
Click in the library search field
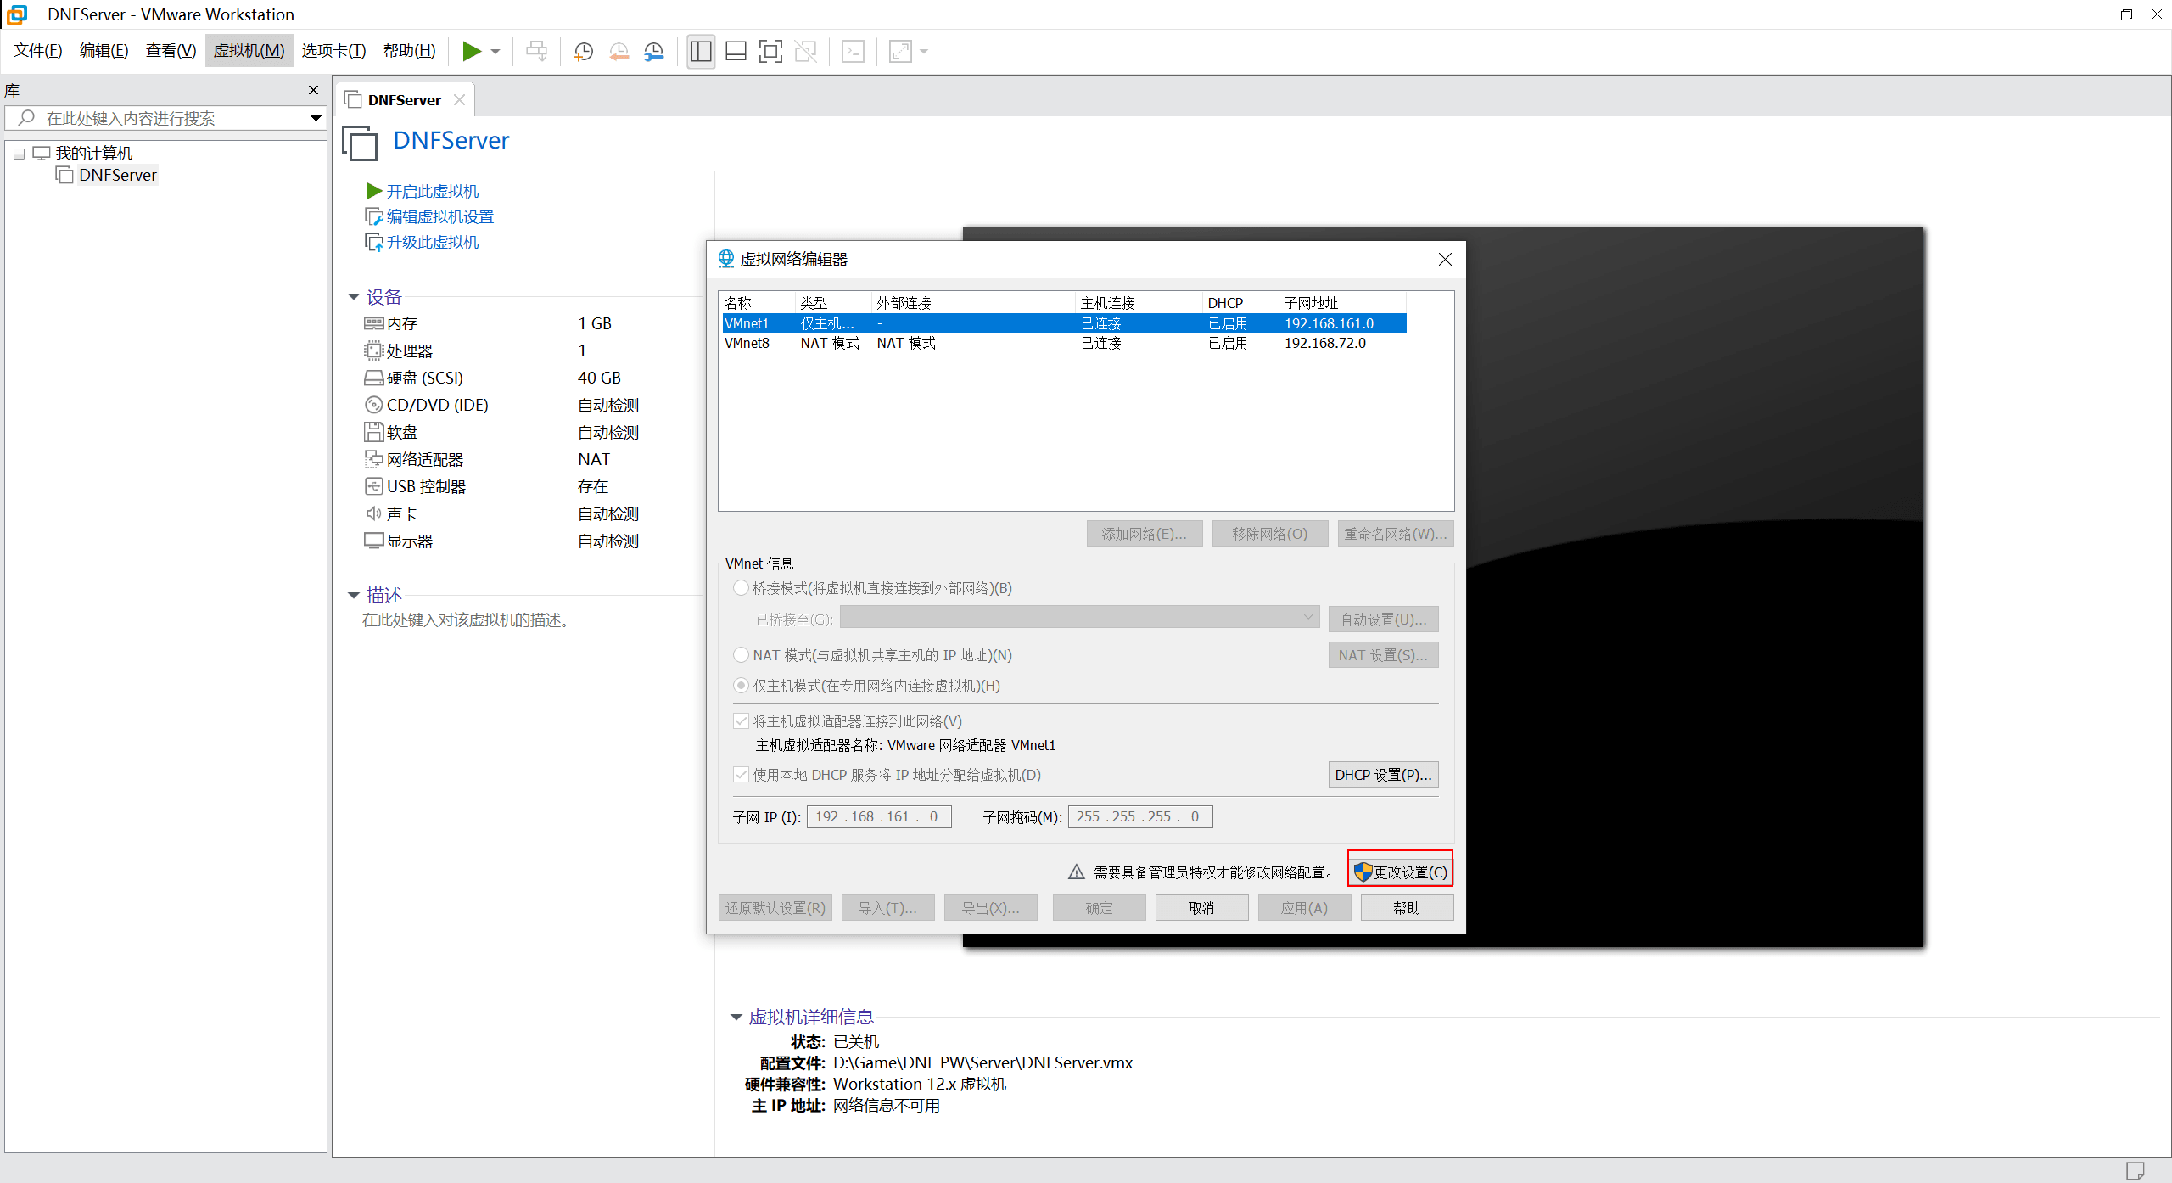pyautogui.click(x=165, y=118)
